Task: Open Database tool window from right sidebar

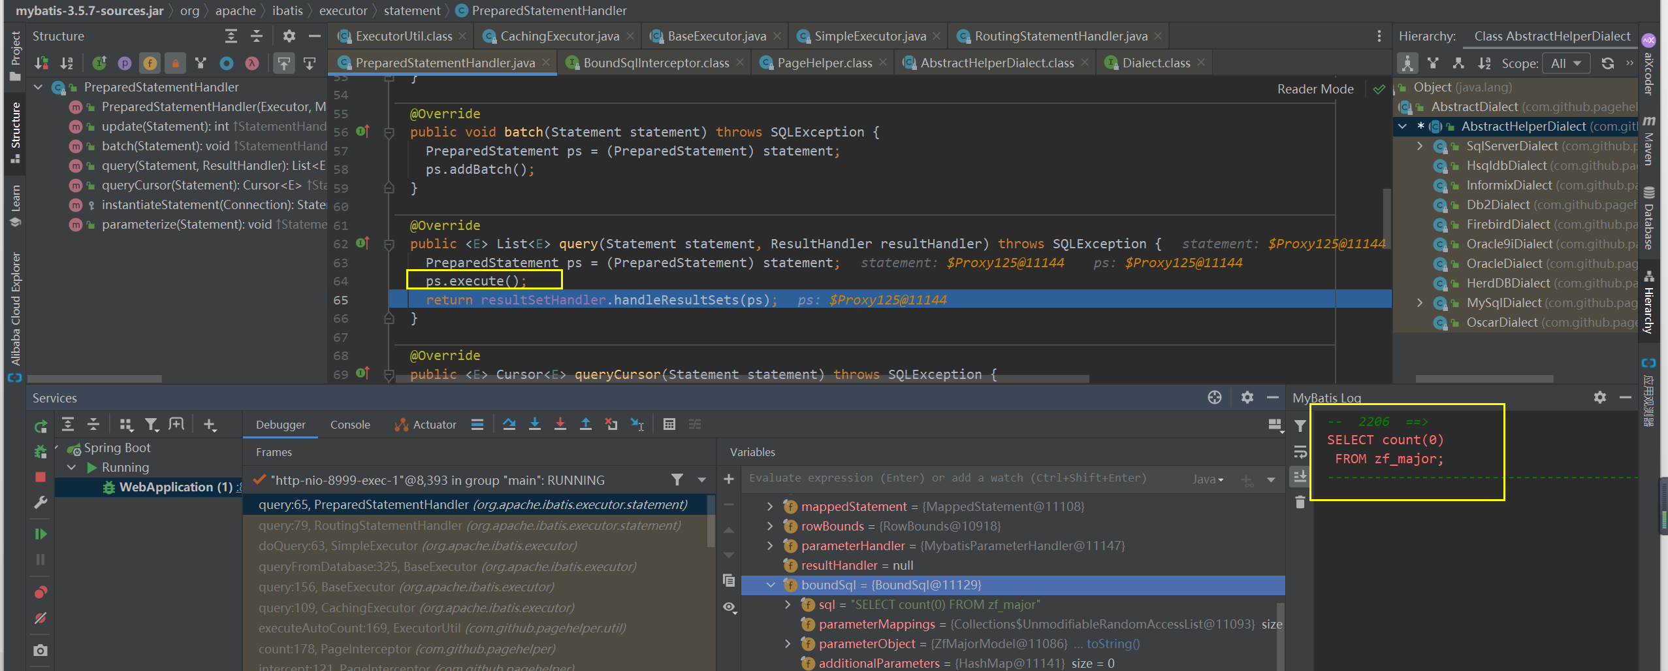Action: pos(1648,218)
